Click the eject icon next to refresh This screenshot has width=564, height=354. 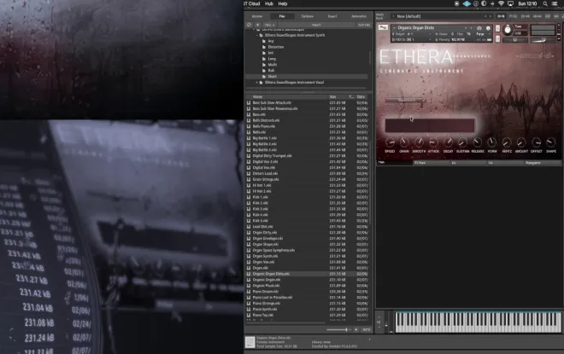pos(257,25)
